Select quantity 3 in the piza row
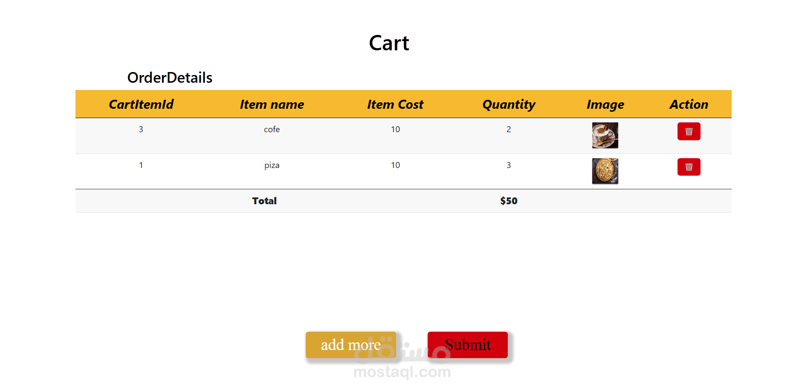This screenshot has height=388, width=805. pyautogui.click(x=509, y=165)
